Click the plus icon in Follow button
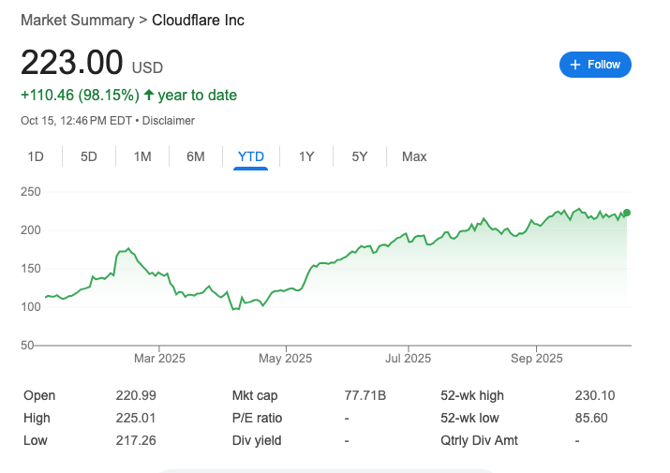Viewport: 670px width, 473px height. (x=574, y=65)
